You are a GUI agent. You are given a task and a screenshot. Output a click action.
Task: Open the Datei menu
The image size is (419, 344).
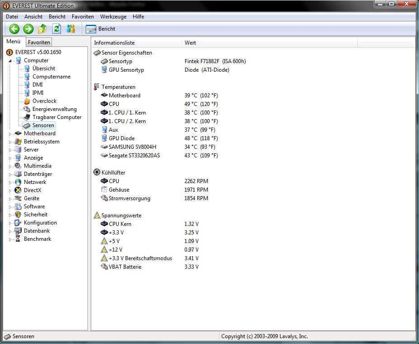click(12, 17)
